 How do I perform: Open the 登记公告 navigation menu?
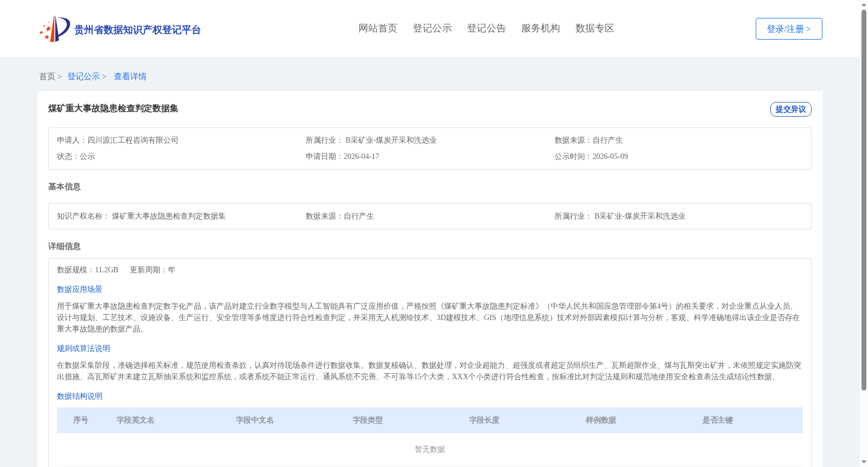click(486, 28)
